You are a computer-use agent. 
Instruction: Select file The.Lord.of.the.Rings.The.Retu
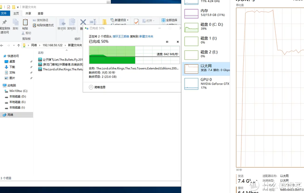tap(60, 69)
